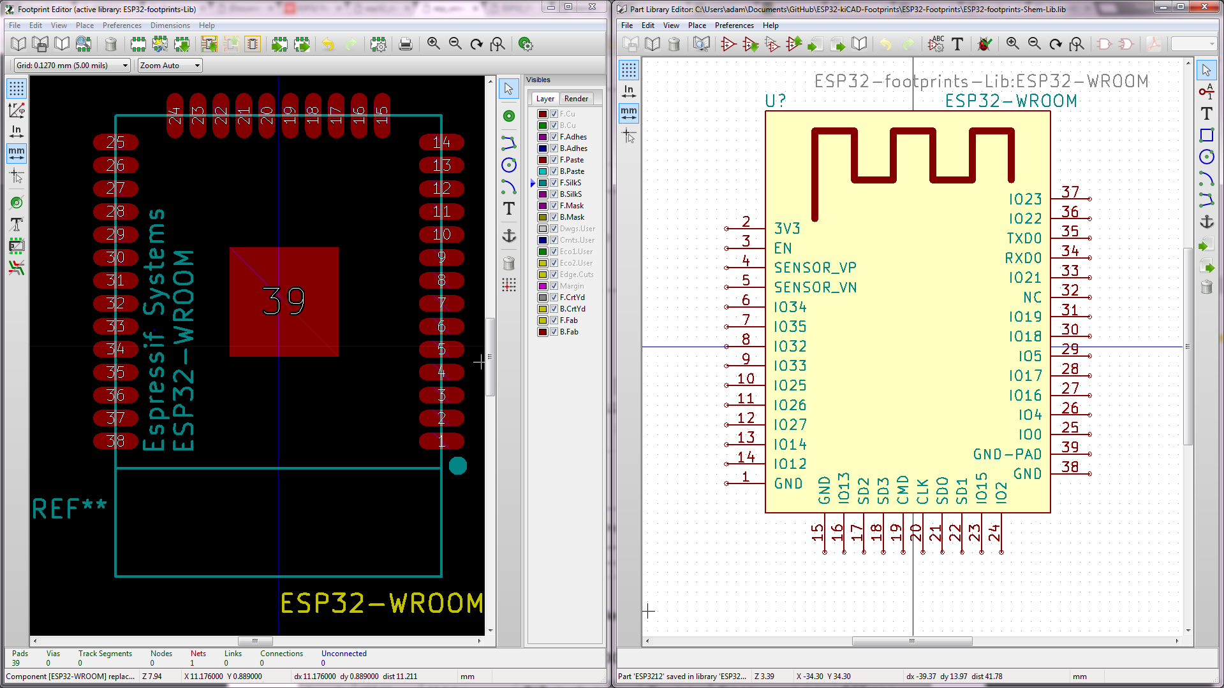Click the B.Paste cyan color swatch
This screenshot has width=1224, height=688.
[543, 171]
